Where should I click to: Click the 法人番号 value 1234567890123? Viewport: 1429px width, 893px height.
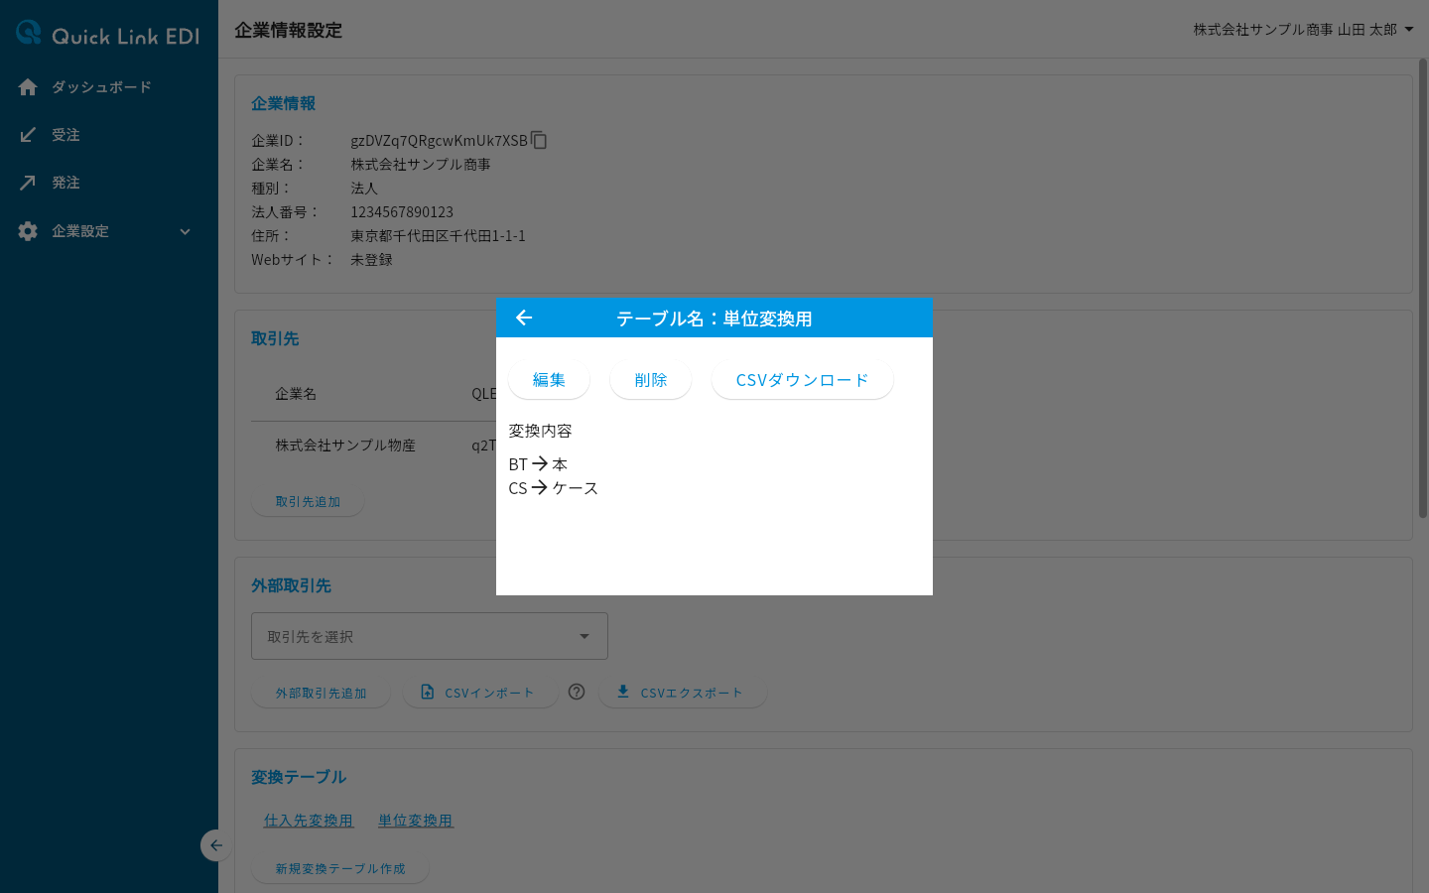coord(402,211)
